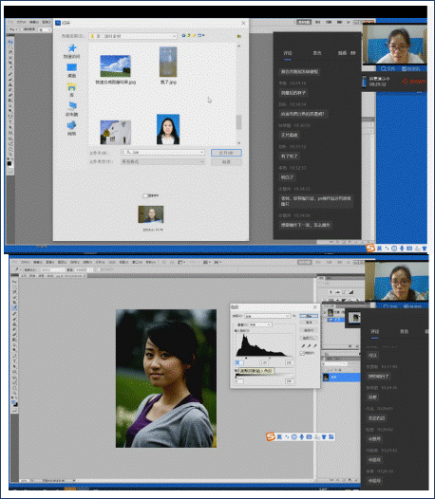Open Network in the Open dialog sidebar
Screen dimensions: 435x499
coord(71,128)
